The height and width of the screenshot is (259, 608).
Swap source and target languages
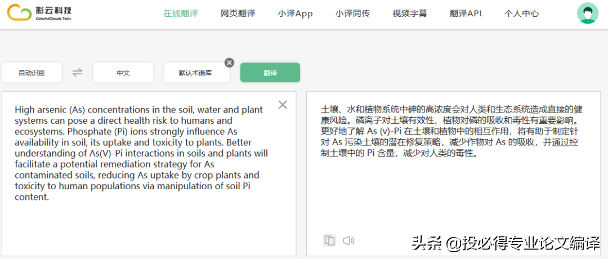pyautogui.click(x=77, y=72)
